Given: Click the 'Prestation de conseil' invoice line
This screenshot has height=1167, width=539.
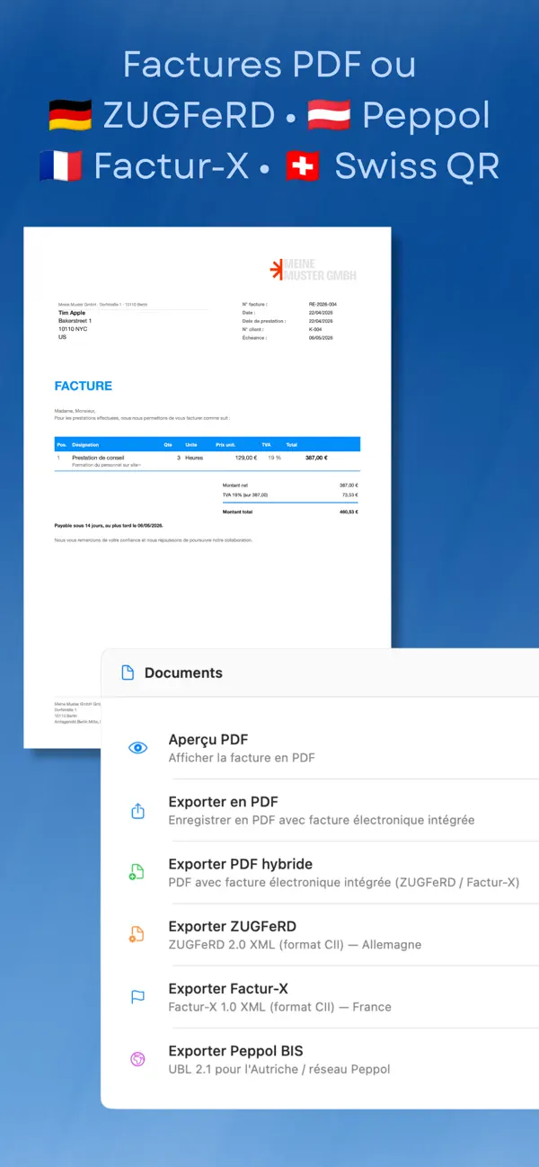Looking at the screenshot, I should tap(208, 460).
